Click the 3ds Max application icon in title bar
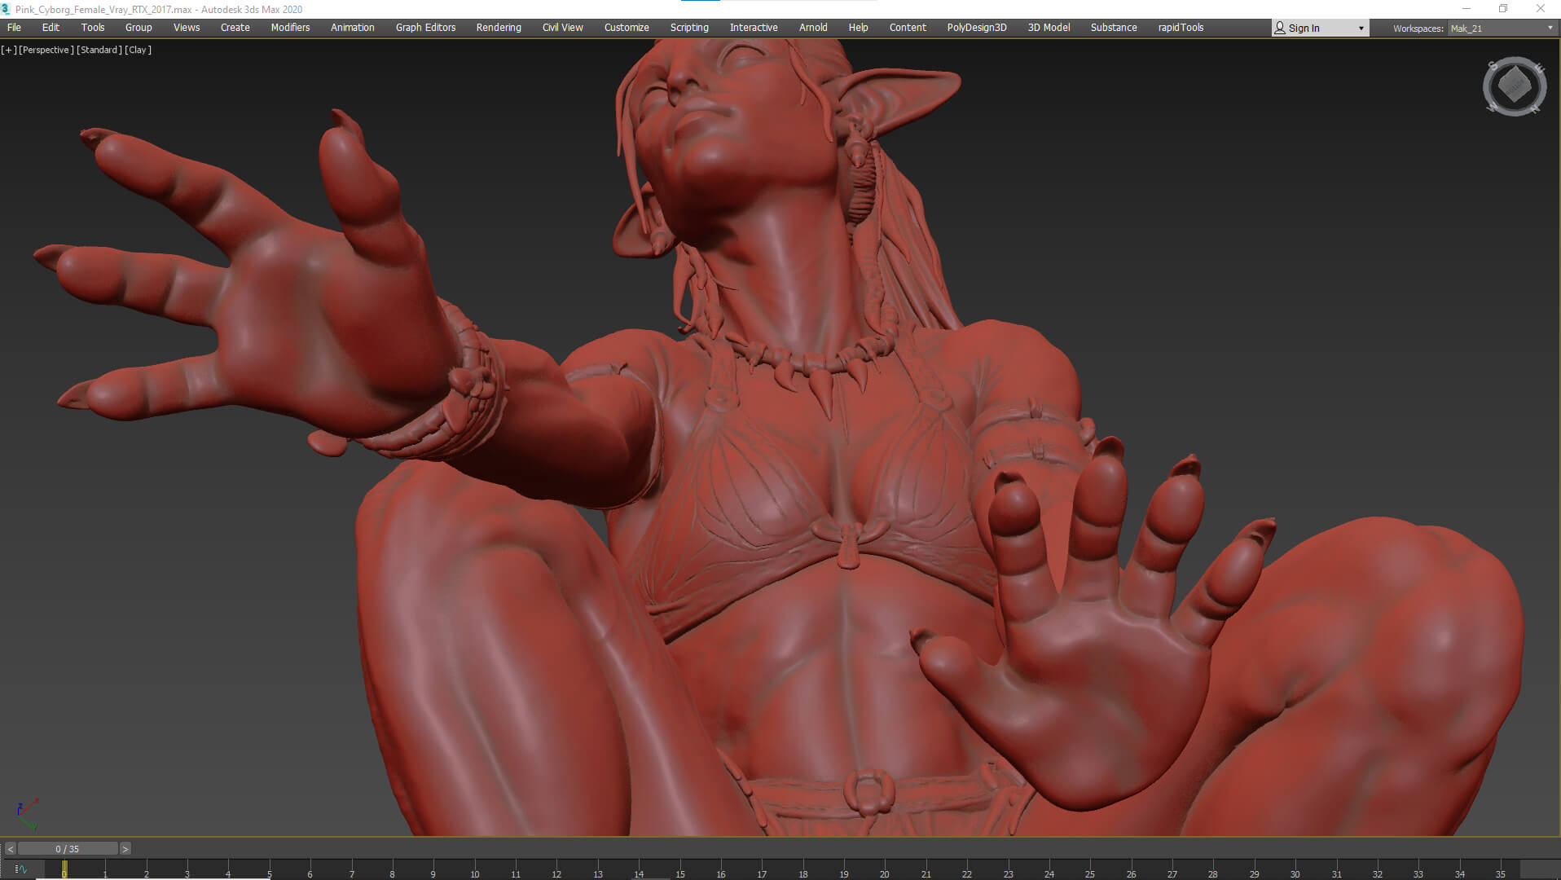Screen dimensions: 1561x880 pos(6,9)
